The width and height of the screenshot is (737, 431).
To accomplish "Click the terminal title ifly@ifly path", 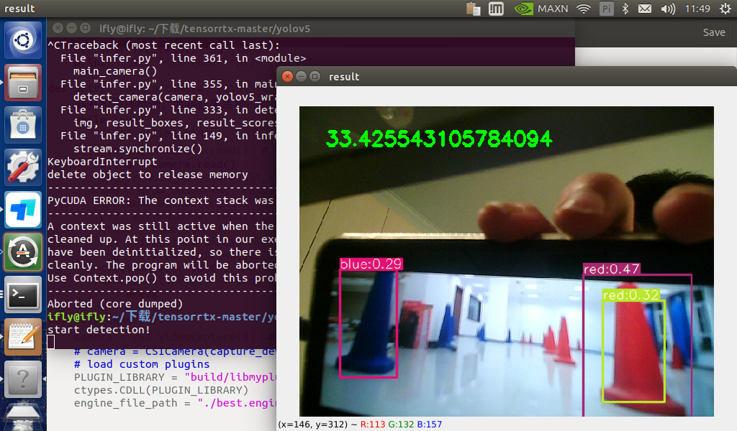I will (x=204, y=29).
